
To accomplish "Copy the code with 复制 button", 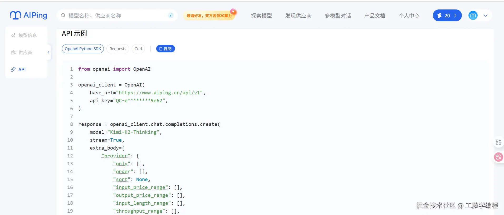I will (x=165, y=49).
